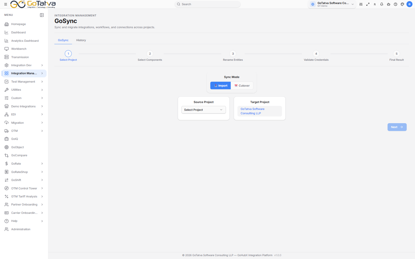
Task: Click the Analytics Dashboard bar chart icon
Action: [x=6, y=41]
